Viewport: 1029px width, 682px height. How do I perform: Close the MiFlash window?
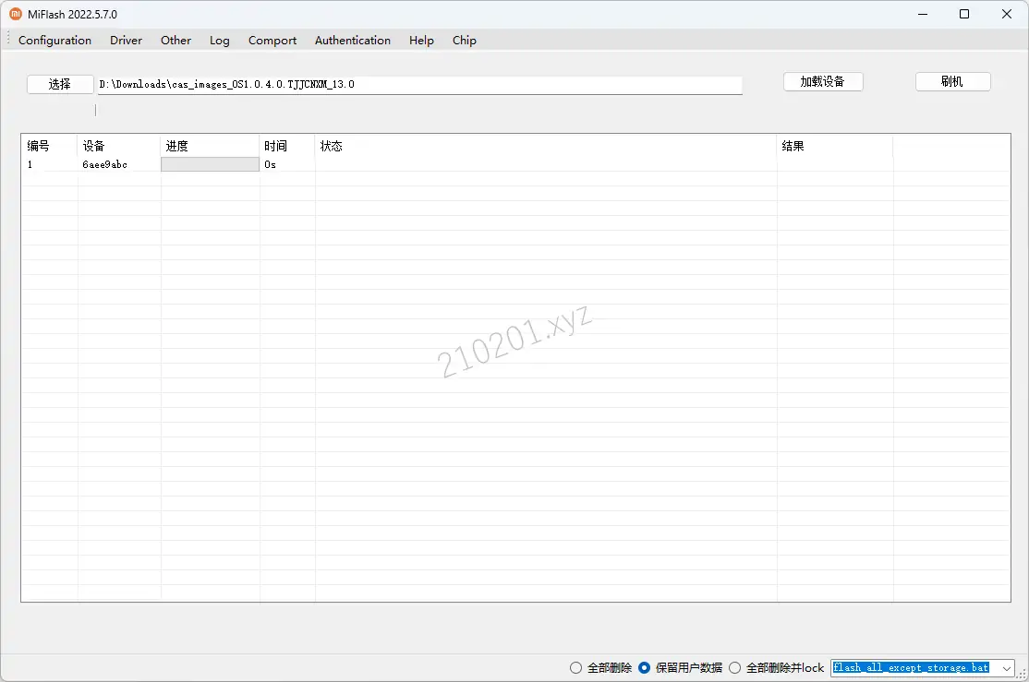point(1007,14)
